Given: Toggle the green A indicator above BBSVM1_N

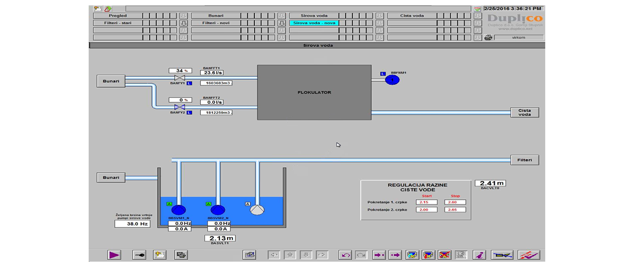Looking at the screenshot, I should [169, 204].
